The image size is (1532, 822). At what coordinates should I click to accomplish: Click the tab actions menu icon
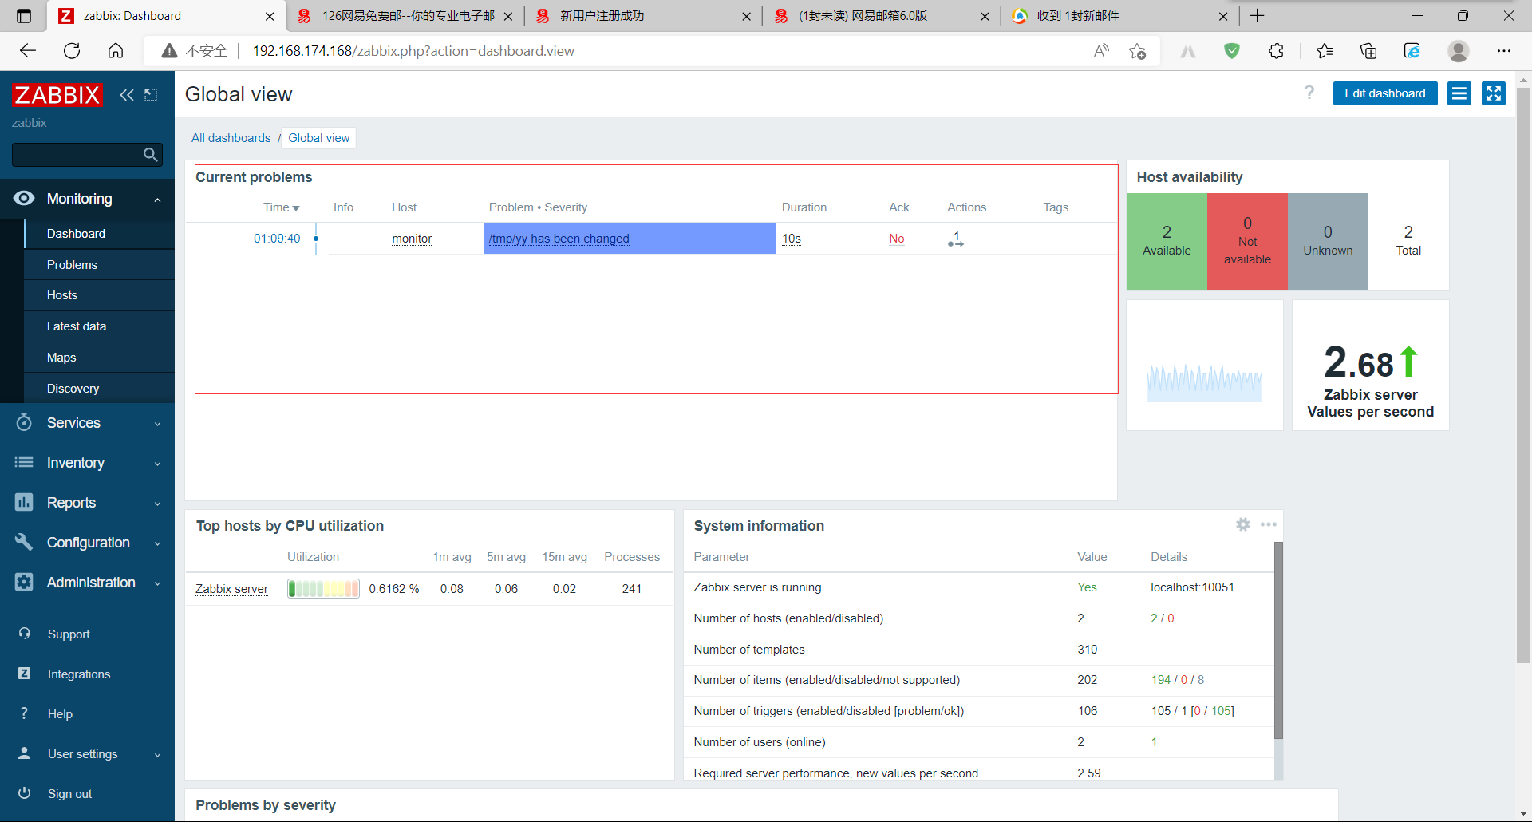pos(23,16)
